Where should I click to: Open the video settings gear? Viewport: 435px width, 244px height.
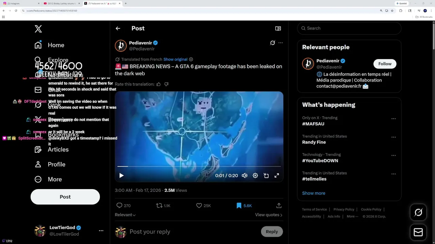[255, 176]
